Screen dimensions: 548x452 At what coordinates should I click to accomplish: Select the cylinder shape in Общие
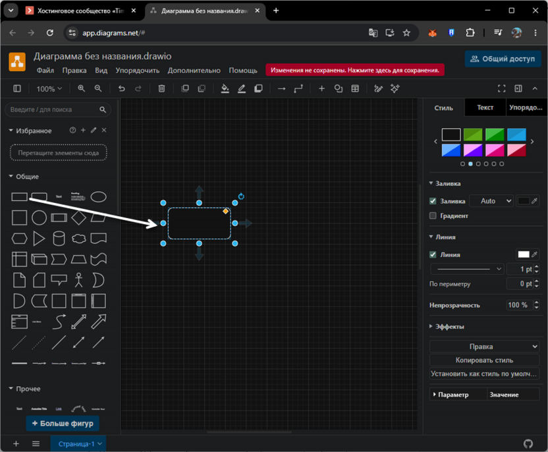point(59,239)
